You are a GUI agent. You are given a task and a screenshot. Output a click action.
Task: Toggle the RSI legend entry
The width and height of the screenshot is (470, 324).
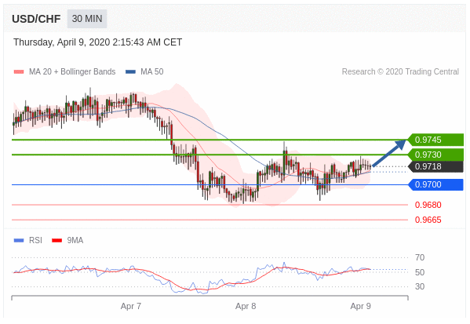click(35, 240)
